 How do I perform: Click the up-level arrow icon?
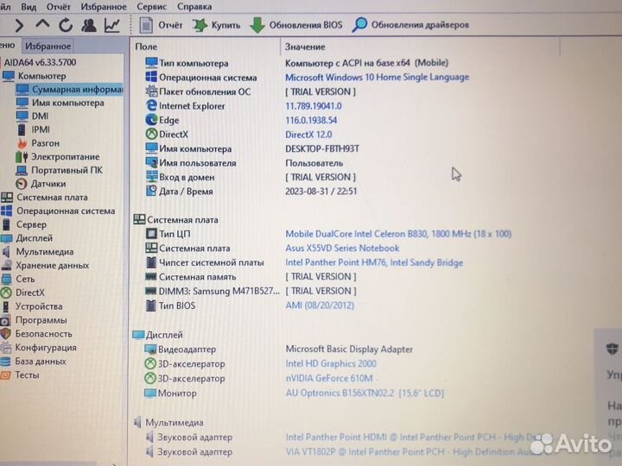pyautogui.click(x=42, y=24)
